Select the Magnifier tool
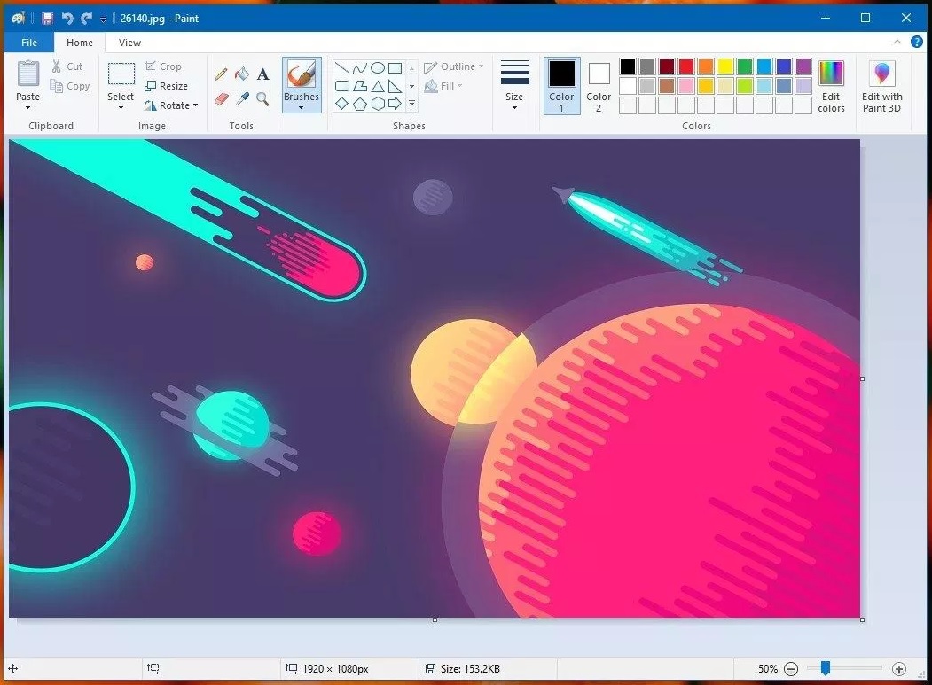932x685 pixels. [262, 98]
